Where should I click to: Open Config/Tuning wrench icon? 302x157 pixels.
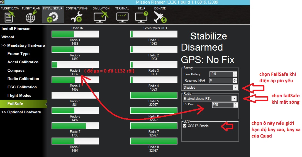[x=76, y=17]
